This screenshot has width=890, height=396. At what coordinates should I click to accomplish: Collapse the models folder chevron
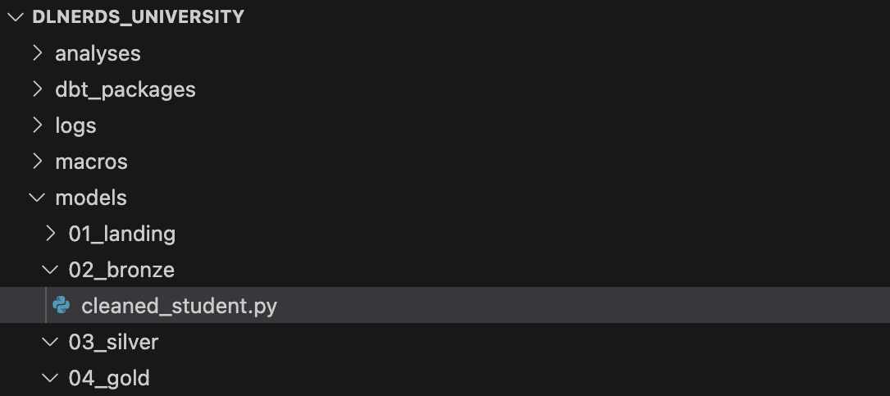(37, 198)
